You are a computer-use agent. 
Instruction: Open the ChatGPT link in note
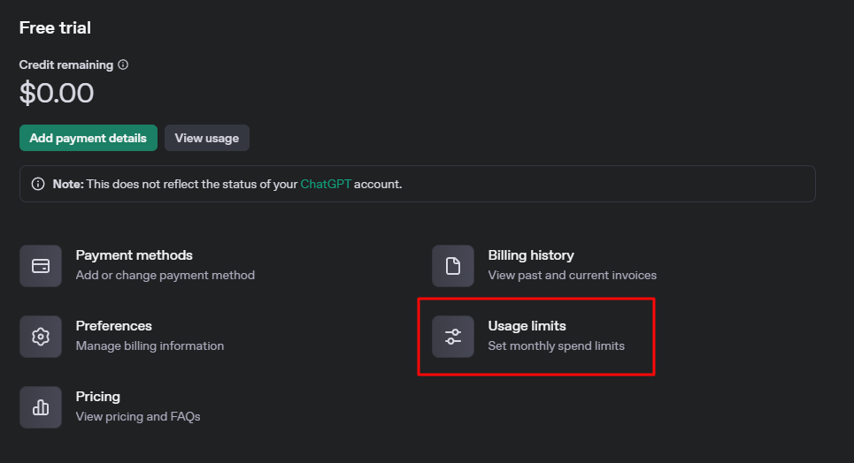(326, 185)
